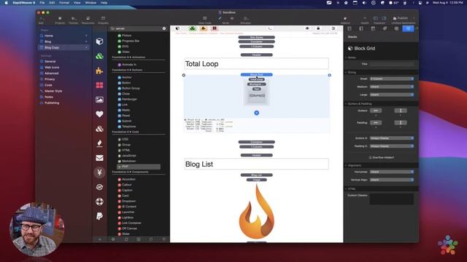Image resolution: width=467 pixels, height=262 pixels.
Task: Select the PayPal category icon
Action: tap(99, 216)
